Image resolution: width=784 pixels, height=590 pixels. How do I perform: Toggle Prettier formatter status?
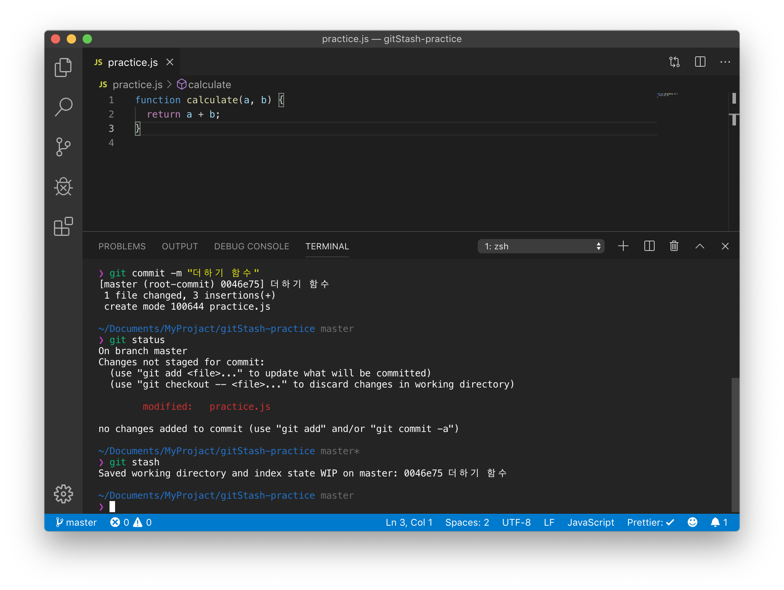(x=651, y=523)
